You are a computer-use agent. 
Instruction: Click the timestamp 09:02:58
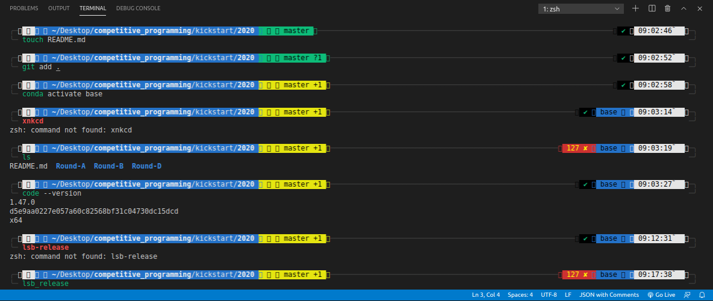655,85
